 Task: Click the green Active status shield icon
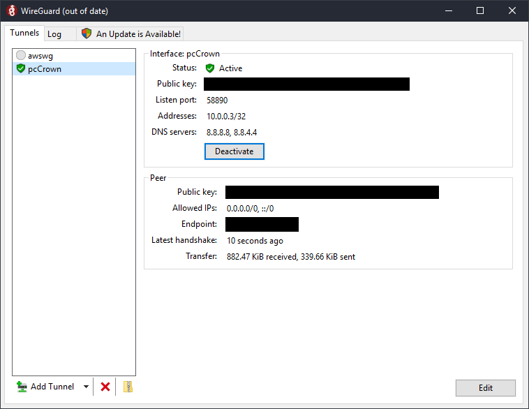point(210,68)
